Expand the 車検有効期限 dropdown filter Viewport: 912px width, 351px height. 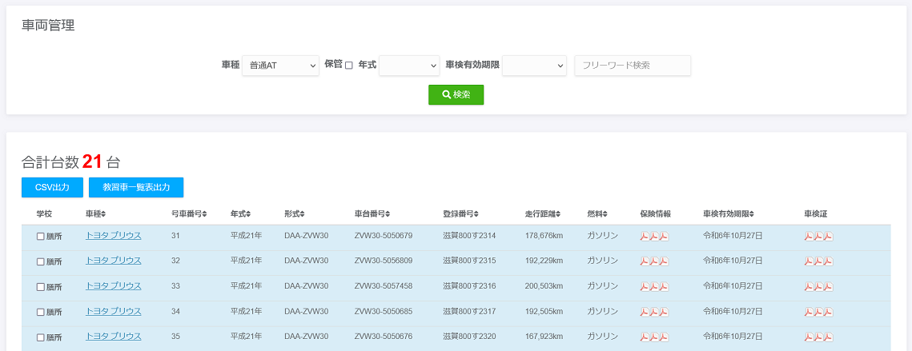pos(534,66)
